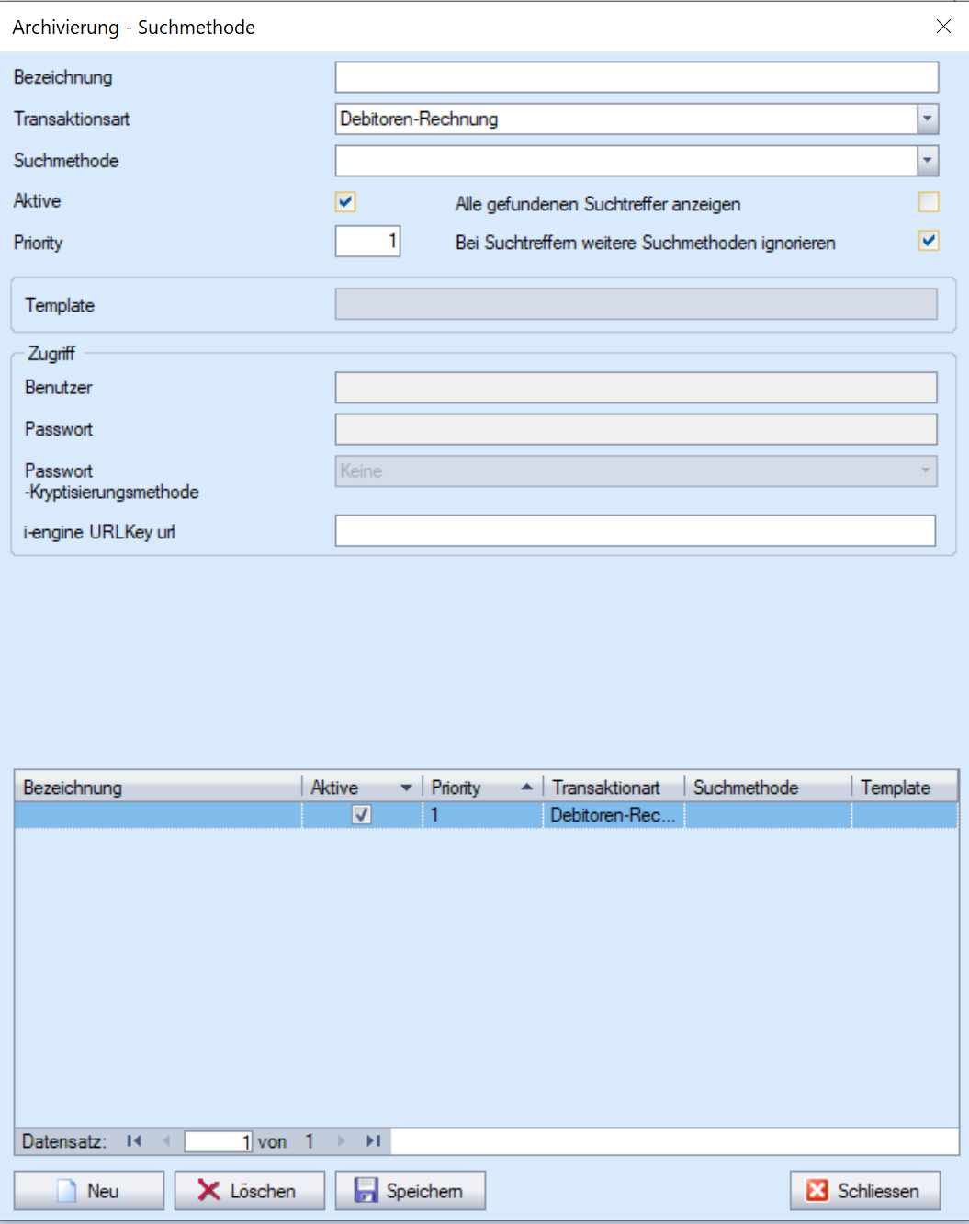Go to next record navigation icon

(x=342, y=1141)
